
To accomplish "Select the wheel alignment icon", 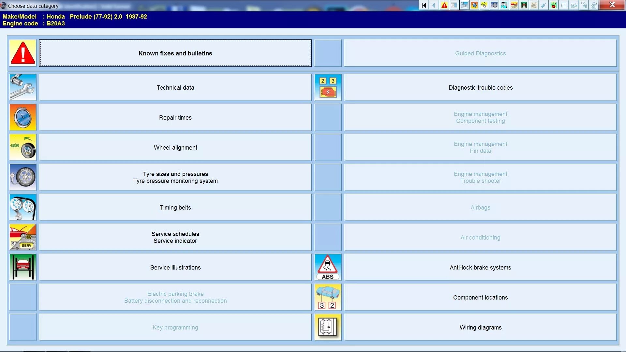I will [22, 147].
